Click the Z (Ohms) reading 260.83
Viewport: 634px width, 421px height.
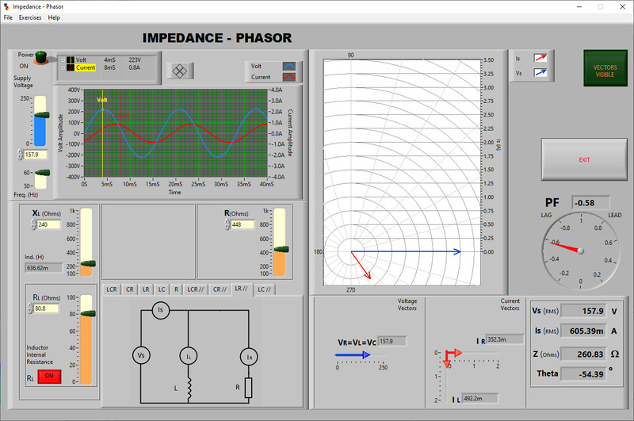(584, 354)
